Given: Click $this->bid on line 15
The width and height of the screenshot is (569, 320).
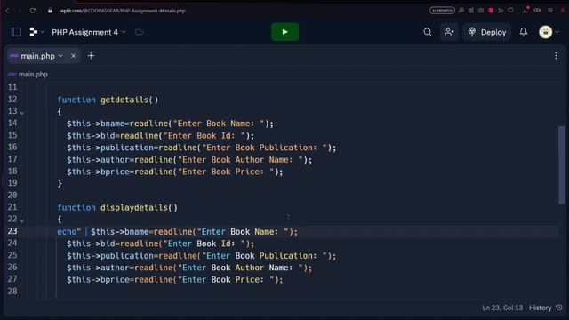Looking at the screenshot, I should (x=91, y=136).
